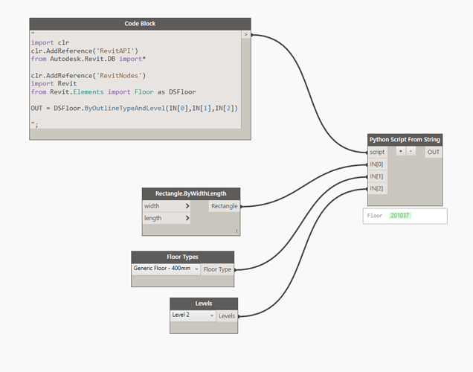
Task: Select the Floor Types node header
Action: click(182, 257)
